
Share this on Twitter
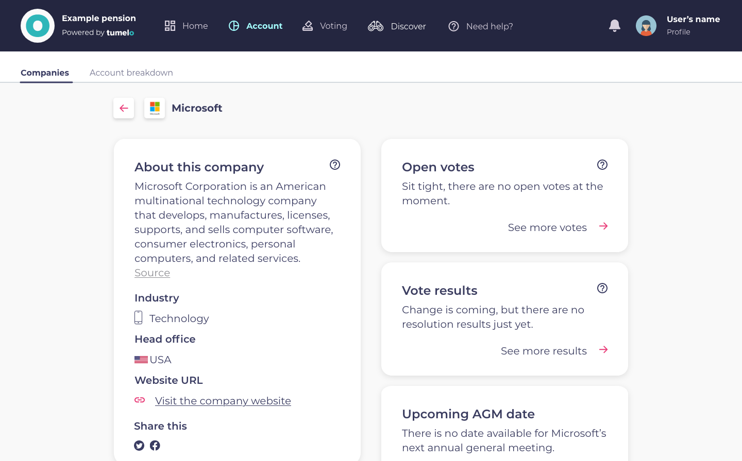139,446
